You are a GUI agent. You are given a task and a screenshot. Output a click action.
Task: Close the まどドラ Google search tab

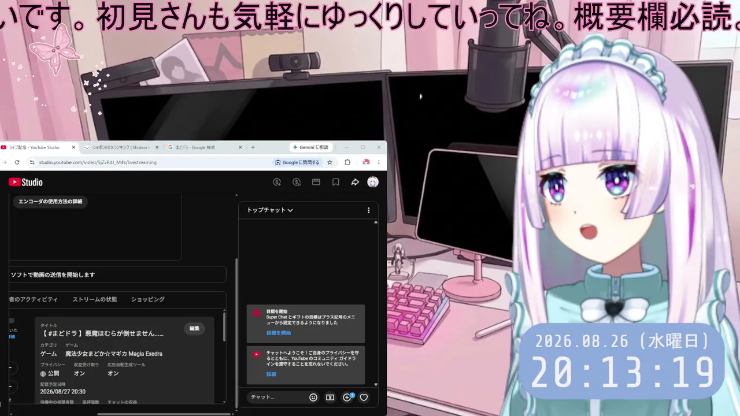click(240, 147)
